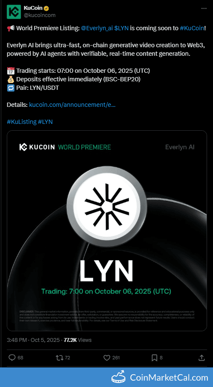Like the post with the heart icon
The width and height of the screenshot is (213, 387).
[x=106, y=357]
